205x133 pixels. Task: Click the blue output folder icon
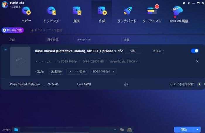click(x=16, y=130)
